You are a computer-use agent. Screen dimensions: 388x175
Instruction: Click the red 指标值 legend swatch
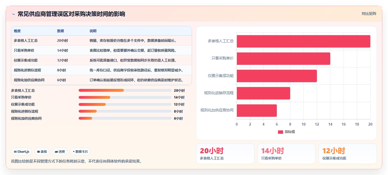click(281, 132)
